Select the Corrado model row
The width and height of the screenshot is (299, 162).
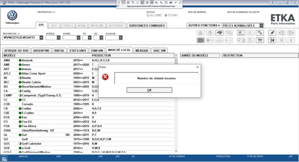tap(88, 104)
